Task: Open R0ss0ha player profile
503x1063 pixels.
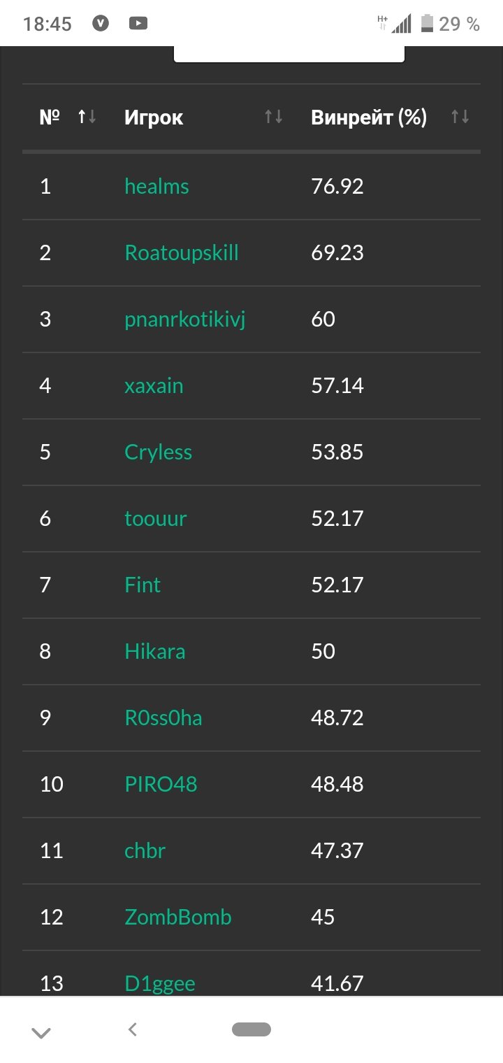Action: (163, 718)
